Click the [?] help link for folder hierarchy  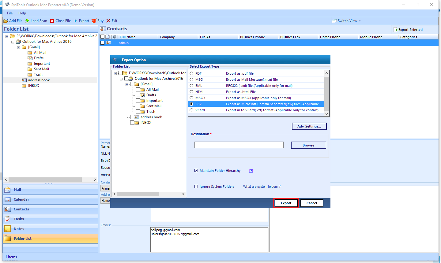pyautogui.click(x=251, y=171)
